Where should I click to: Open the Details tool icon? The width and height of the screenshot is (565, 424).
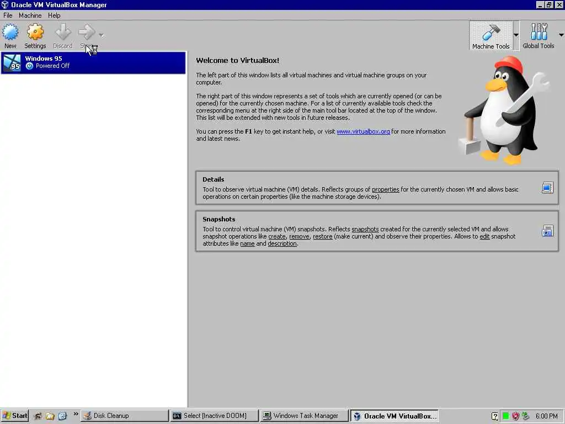[x=547, y=188]
